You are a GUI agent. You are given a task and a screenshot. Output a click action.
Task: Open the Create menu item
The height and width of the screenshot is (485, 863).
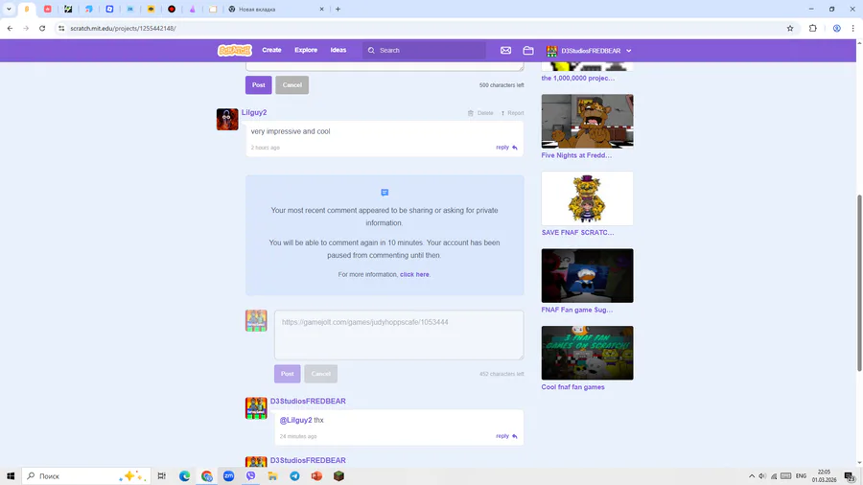pos(272,50)
